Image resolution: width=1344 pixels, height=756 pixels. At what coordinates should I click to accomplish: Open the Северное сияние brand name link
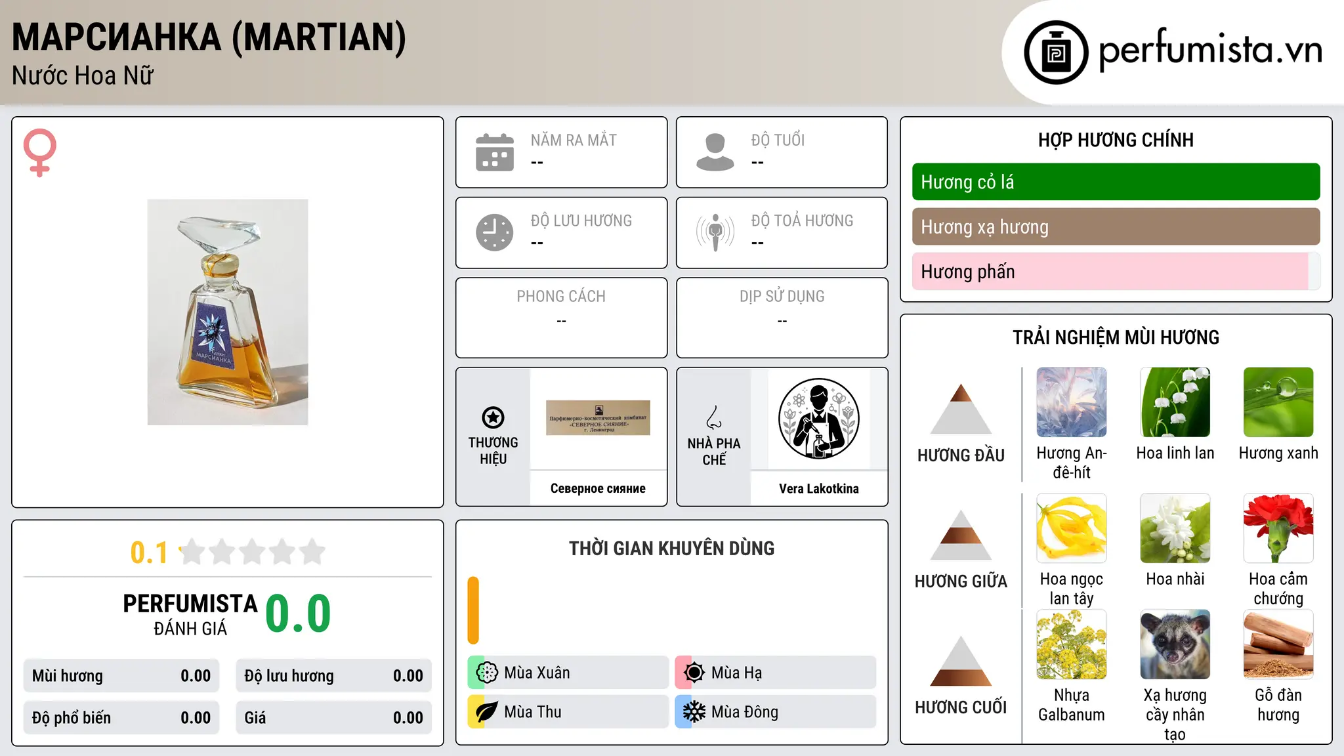(598, 488)
